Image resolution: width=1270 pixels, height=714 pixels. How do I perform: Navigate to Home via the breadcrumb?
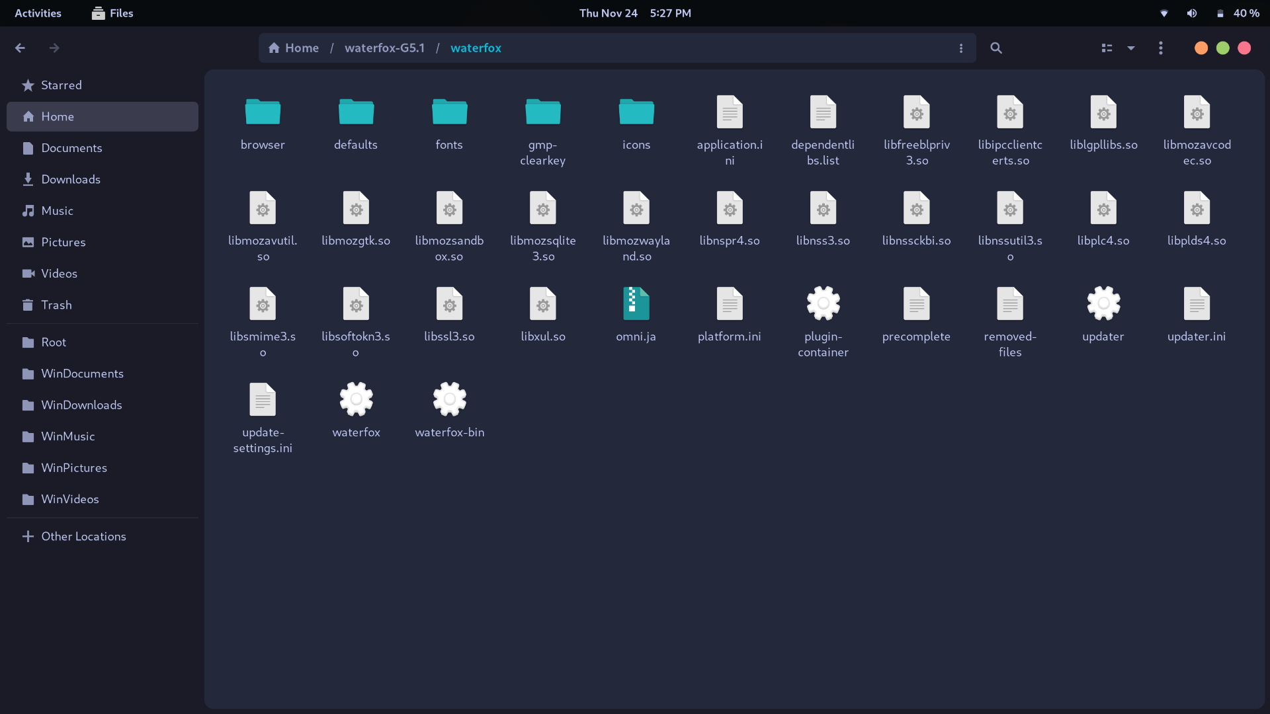click(294, 48)
